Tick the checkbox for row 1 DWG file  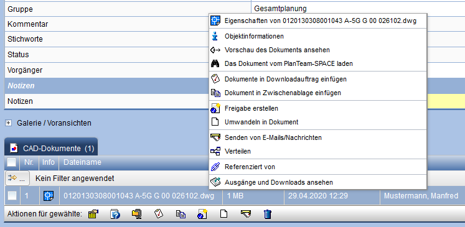(x=12, y=195)
